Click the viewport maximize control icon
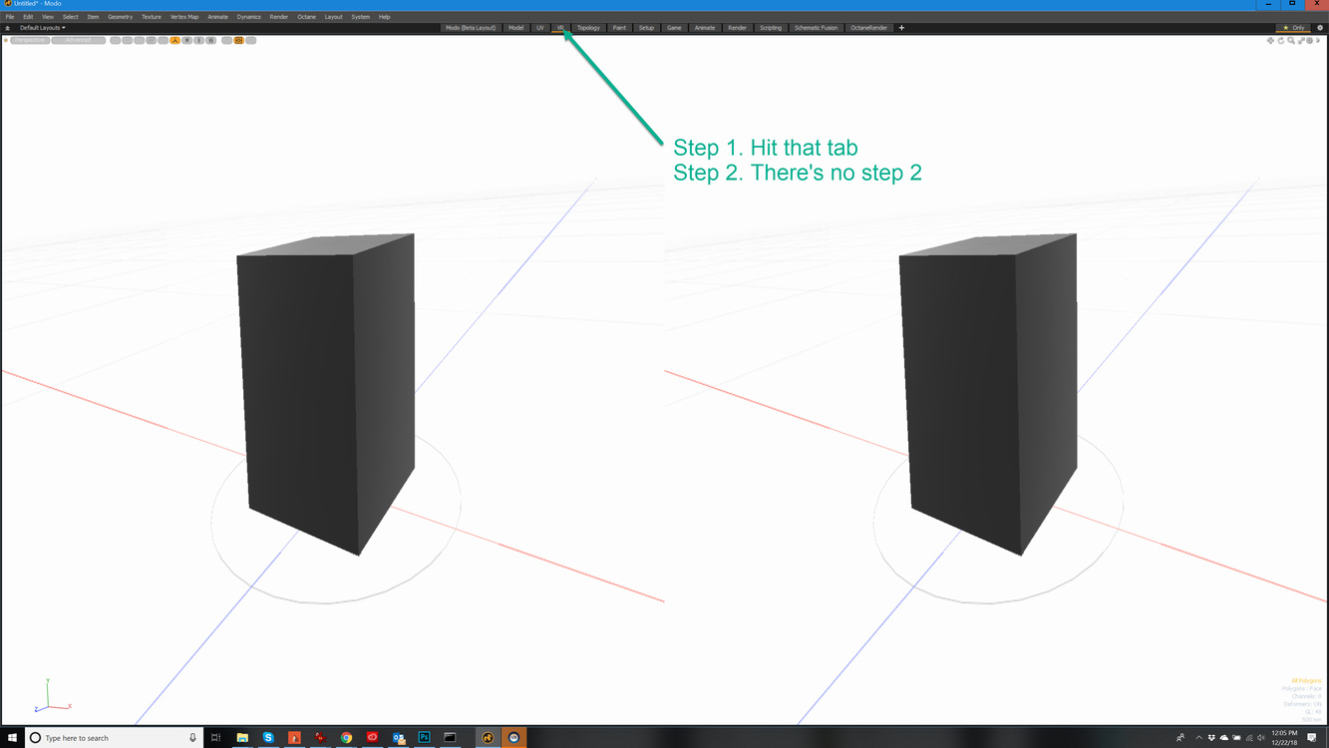Image resolution: width=1329 pixels, height=748 pixels. [1301, 41]
